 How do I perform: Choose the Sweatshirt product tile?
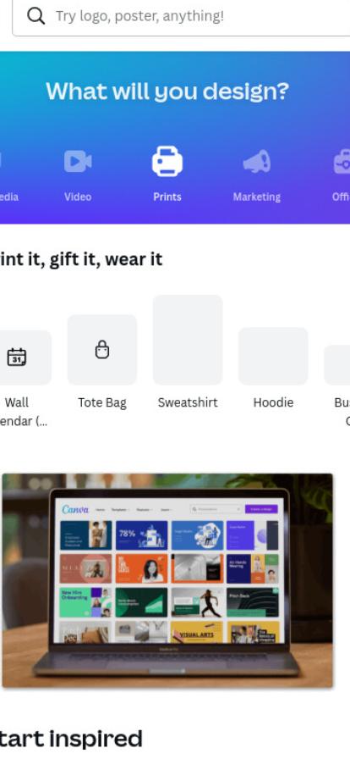click(188, 340)
